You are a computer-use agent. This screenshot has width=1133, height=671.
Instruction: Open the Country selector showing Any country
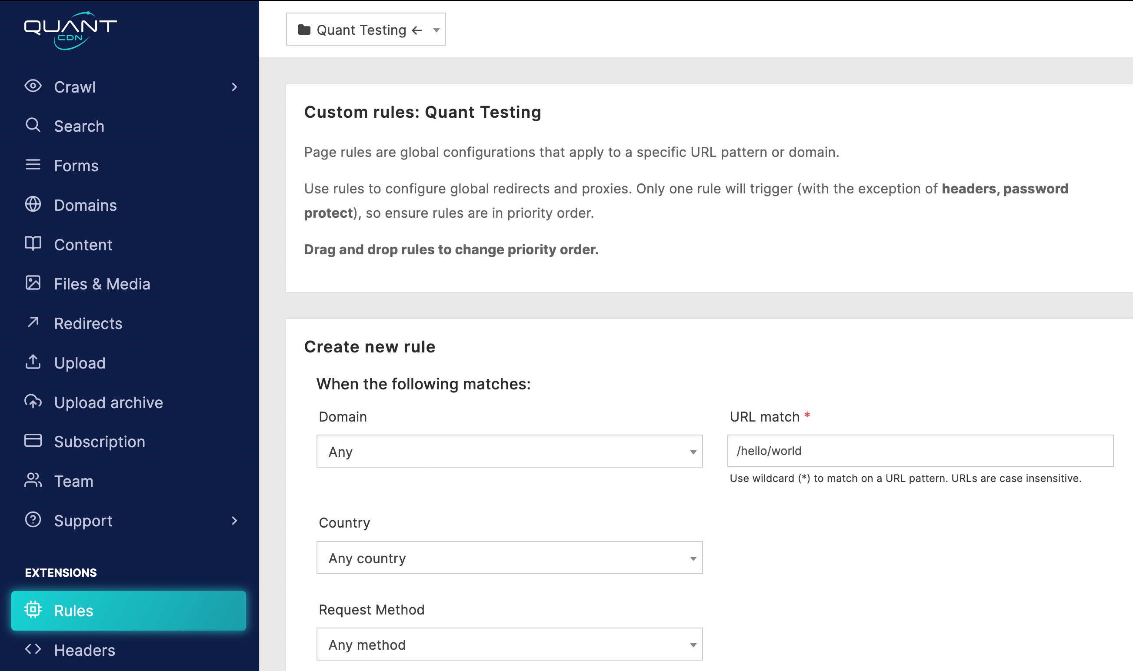click(509, 558)
